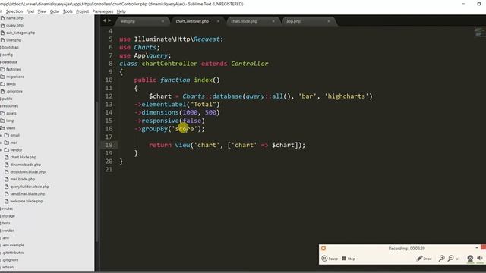486x273 pixels.
Task: Open dropdown.blade.php in the sidebar
Action: [27, 172]
